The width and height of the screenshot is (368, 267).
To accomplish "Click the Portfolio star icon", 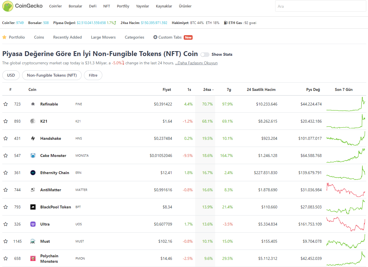I will tap(4, 37).
